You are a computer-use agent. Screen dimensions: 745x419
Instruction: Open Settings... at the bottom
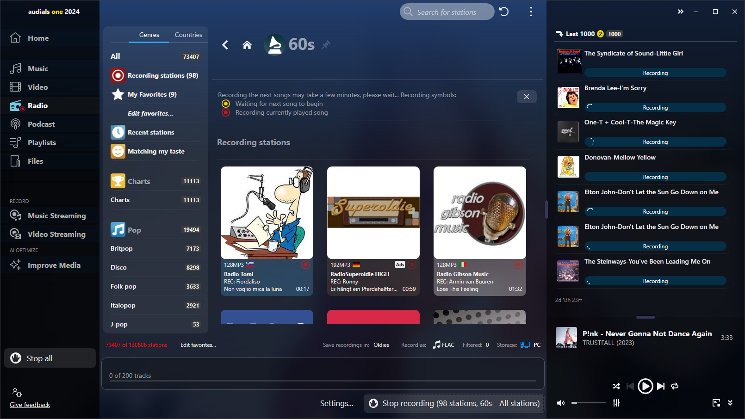336,403
